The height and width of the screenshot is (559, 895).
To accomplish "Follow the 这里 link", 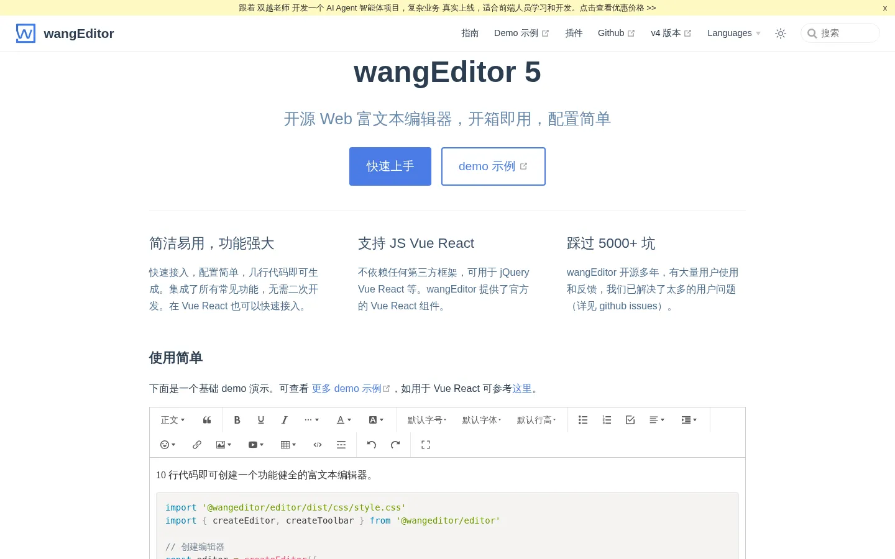I will click(522, 389).
